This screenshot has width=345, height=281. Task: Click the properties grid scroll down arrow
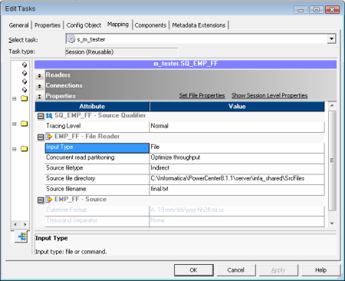[332, 223]
